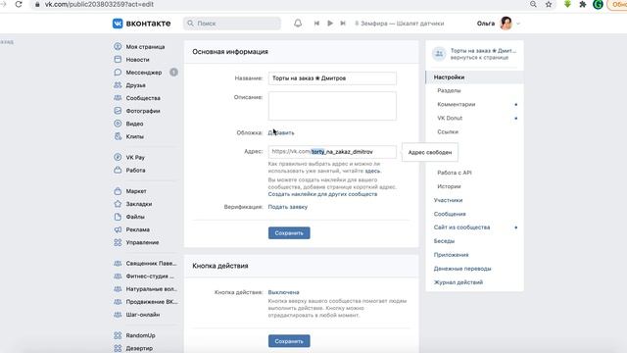Open Фотографии section
The height and width of the screenshot is (353, 627).
pyautogui.click(x=137, y=111)
